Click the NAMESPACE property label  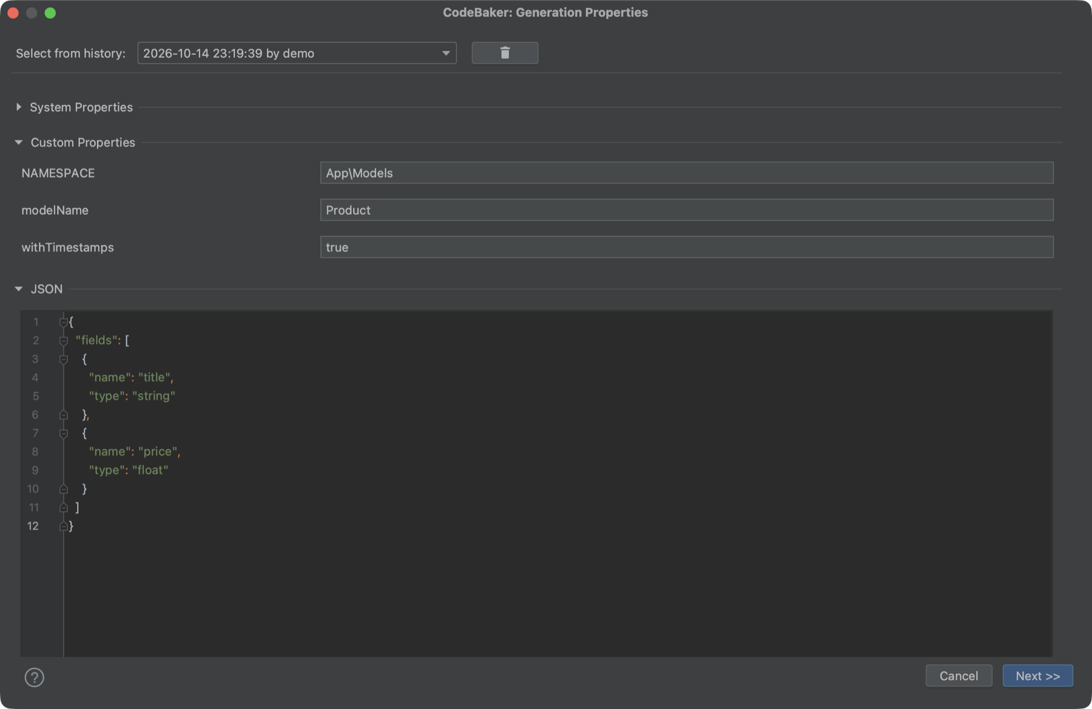[58, 173]
